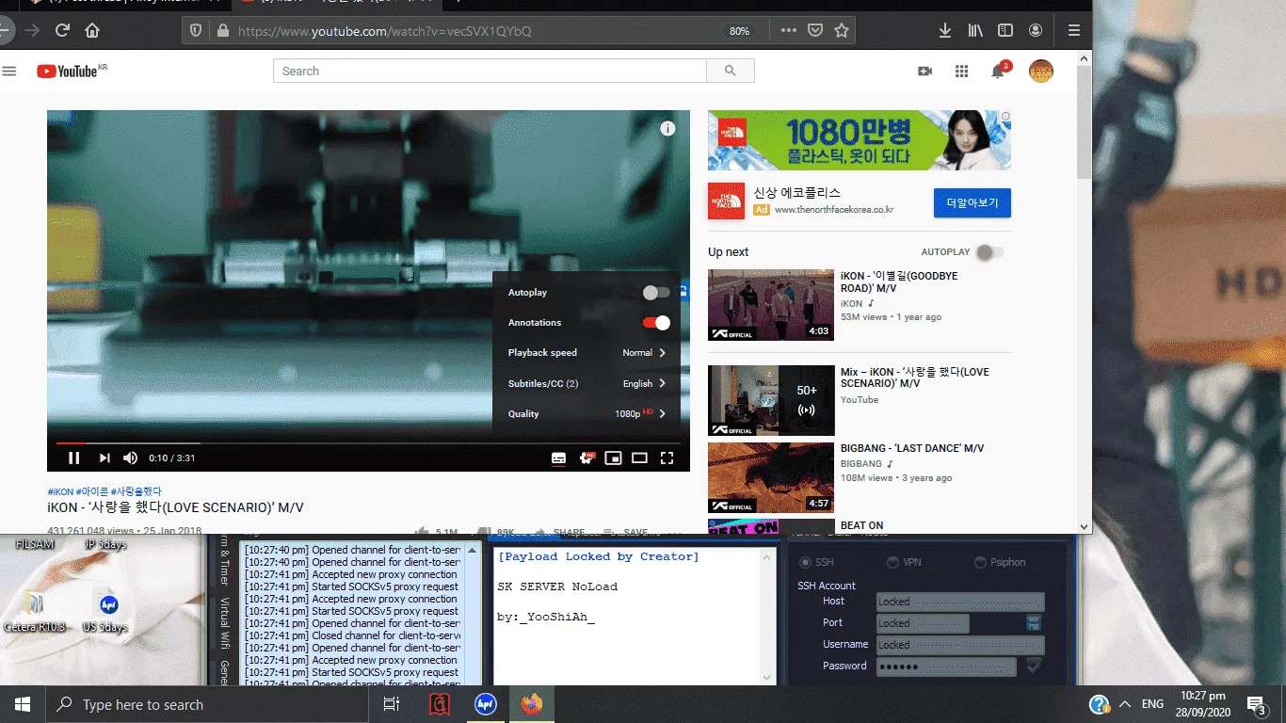Reset zoom via the 80% badge
Image resolution: width=1286 pixels, height=723 pixels.
coord(740,31)
